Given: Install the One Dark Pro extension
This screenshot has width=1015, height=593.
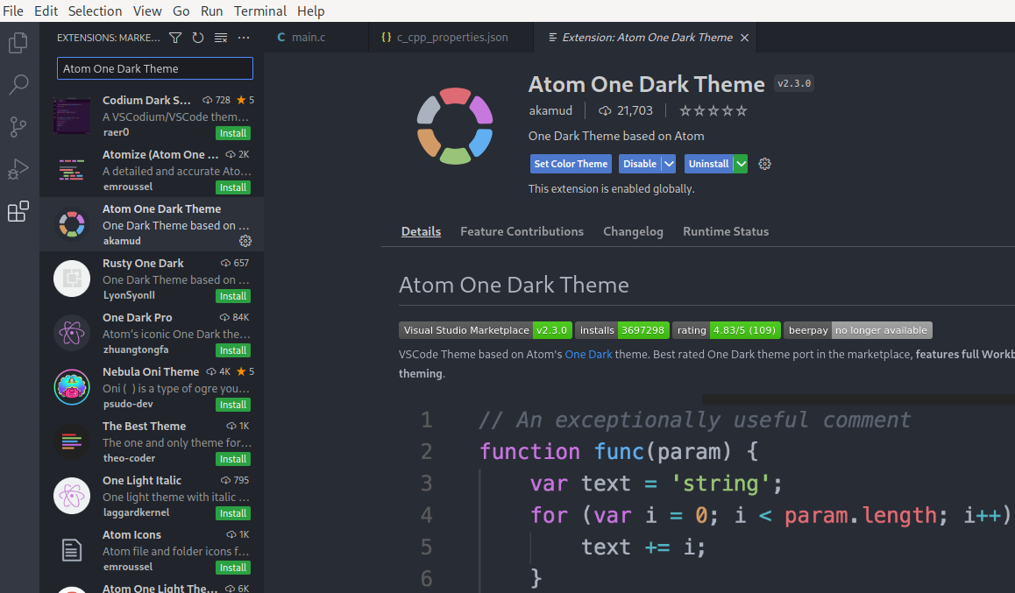Looking at the screenshot, I should pos(233,350).
